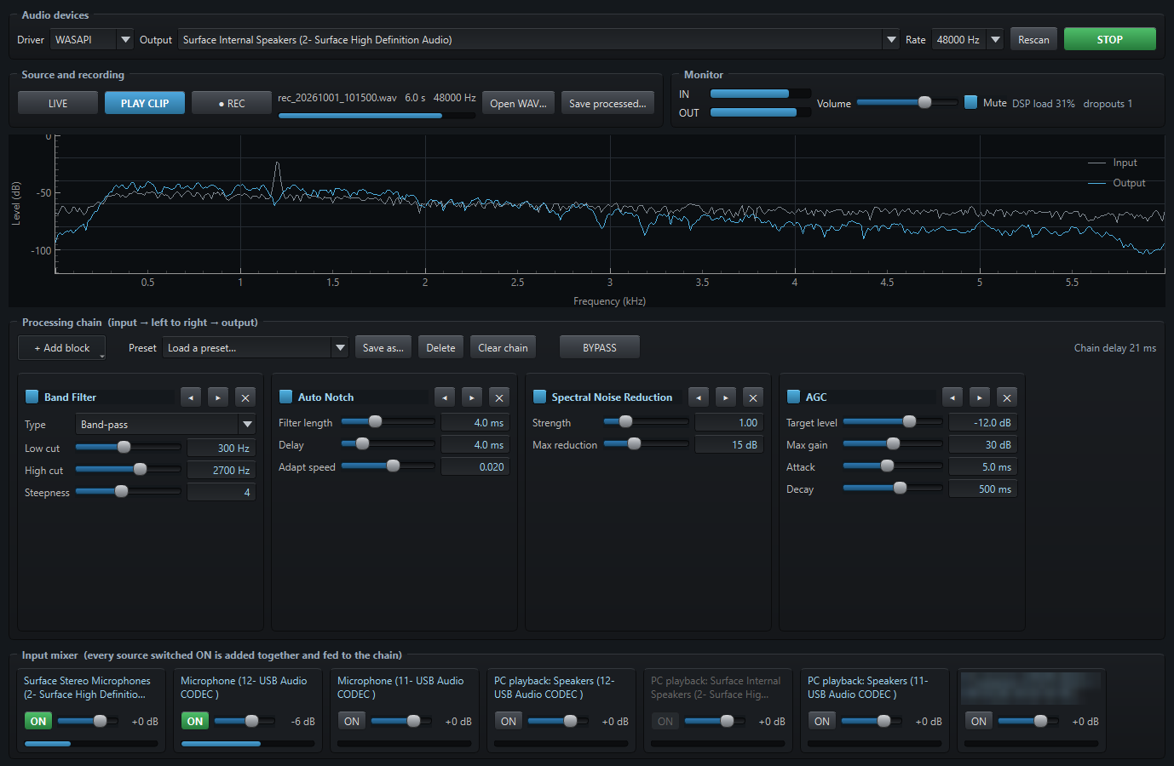The width and height of the screenshot is (1174, 766).
Task: Enable PC playback Speakers (11- USB) source
Action: (822, 721)
